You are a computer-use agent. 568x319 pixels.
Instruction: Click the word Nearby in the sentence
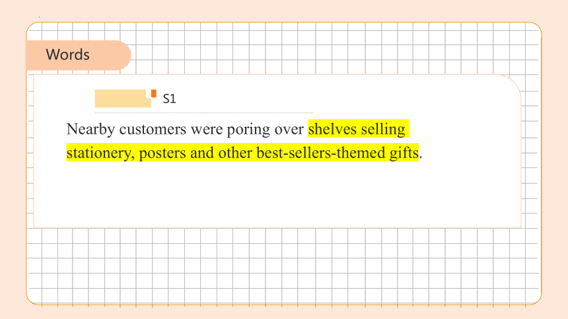point(90,129)
